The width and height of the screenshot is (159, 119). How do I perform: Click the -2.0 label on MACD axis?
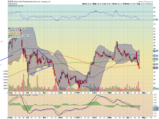tap(155, 116)
